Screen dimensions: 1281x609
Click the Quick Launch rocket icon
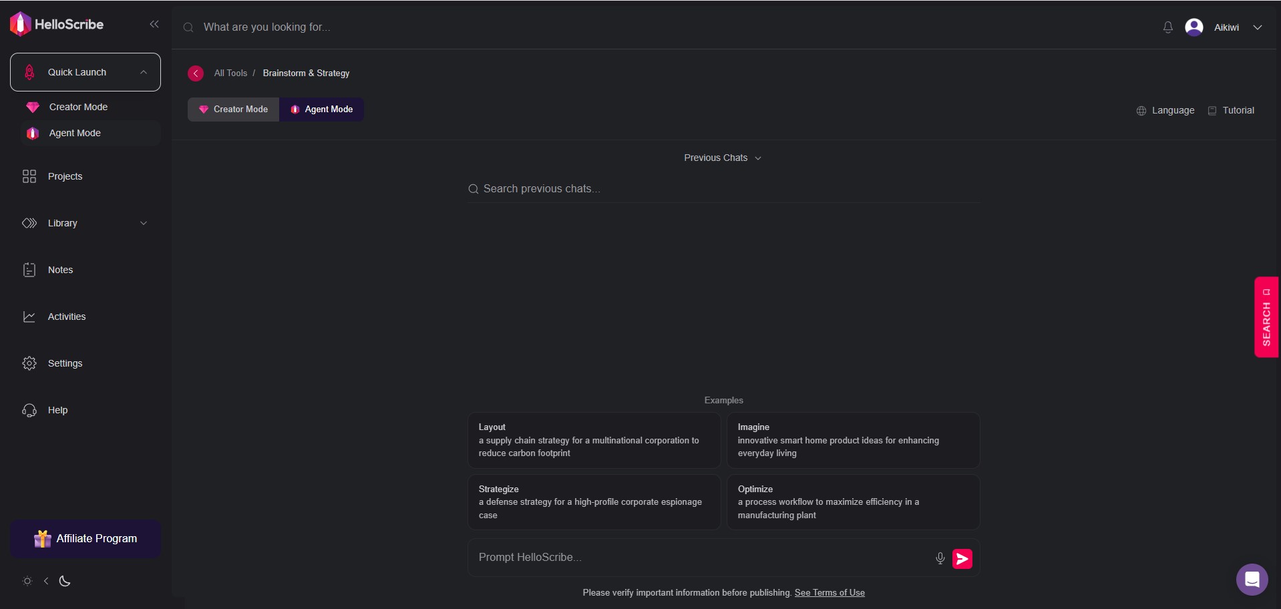29,72
